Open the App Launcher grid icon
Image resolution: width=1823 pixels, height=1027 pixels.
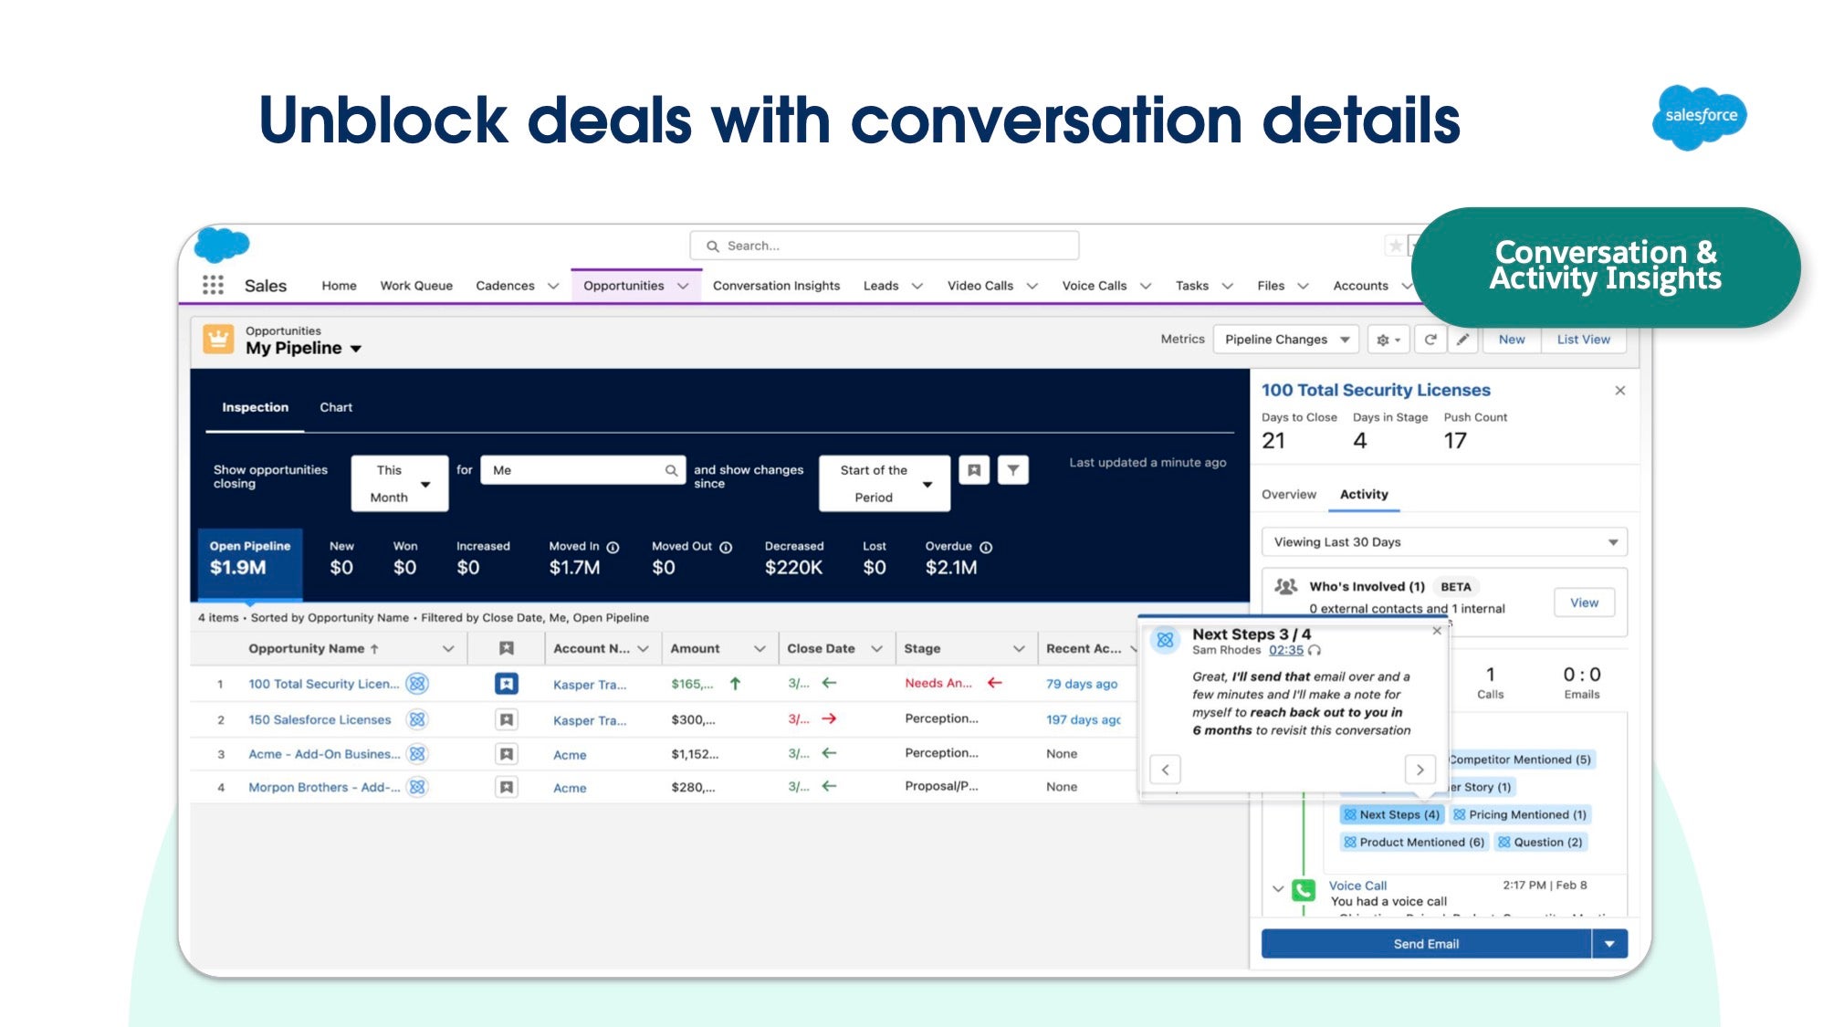tap(213, 285)
